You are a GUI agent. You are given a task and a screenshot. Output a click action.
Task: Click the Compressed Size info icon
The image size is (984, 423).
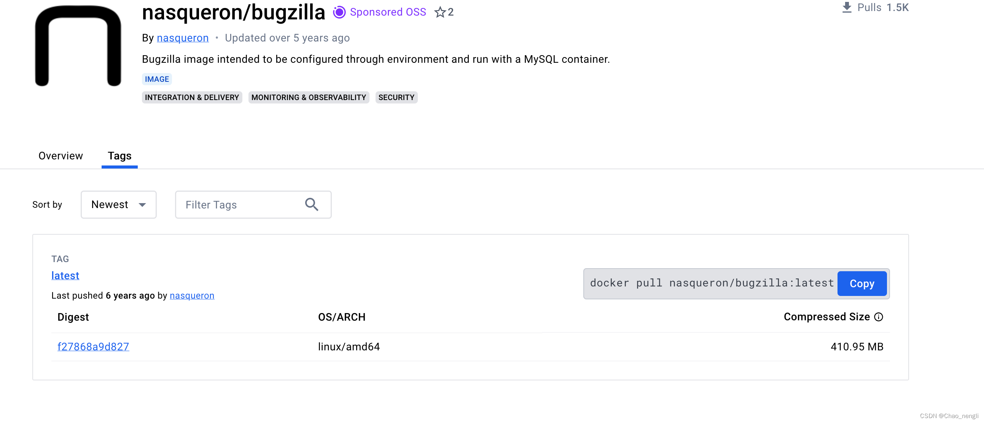click(x=878, y=317)
